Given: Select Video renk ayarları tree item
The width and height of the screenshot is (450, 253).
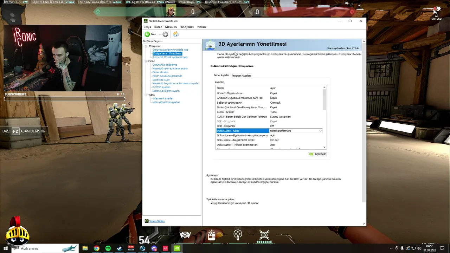Looking at the screenshot, I should (x=163, y=98).
